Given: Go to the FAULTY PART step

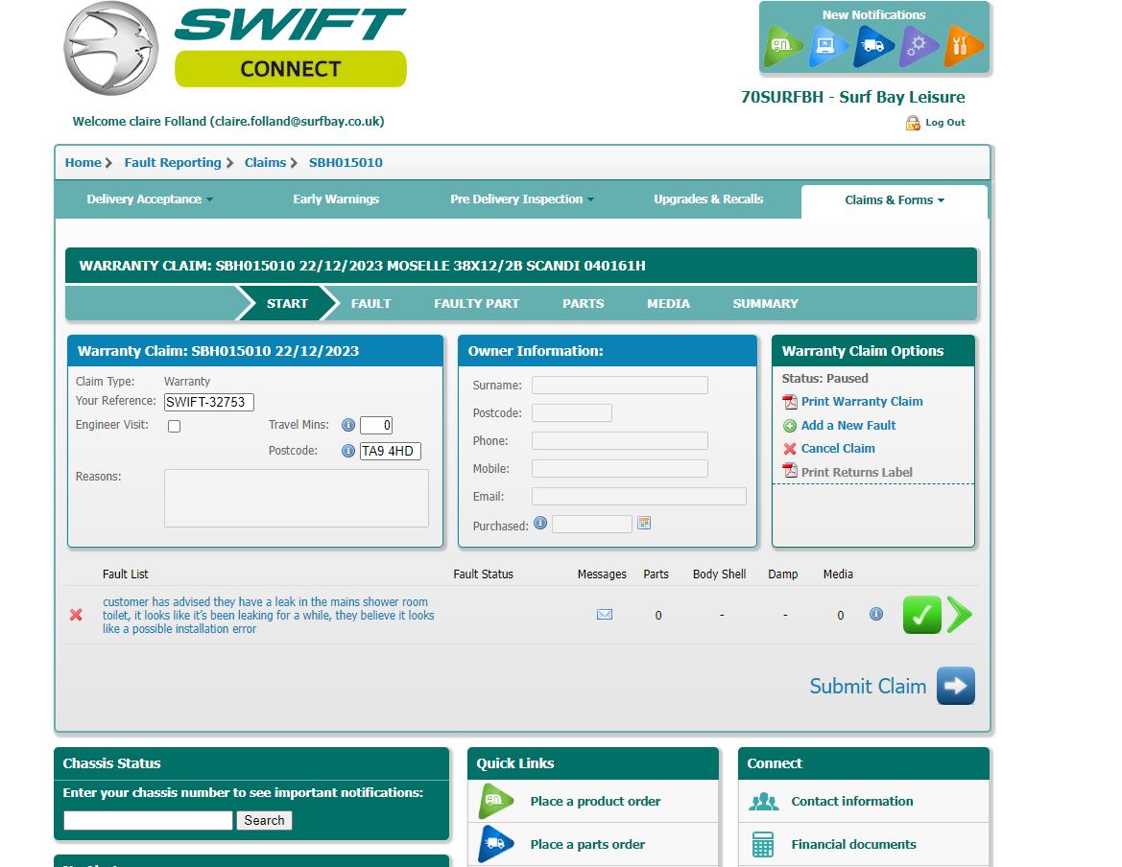Looking at the screenshot, I should [477, 304].
